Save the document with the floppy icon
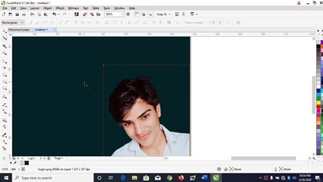This screenshot has height=182, width=323. pyautogui.click(x=17, y=14)
